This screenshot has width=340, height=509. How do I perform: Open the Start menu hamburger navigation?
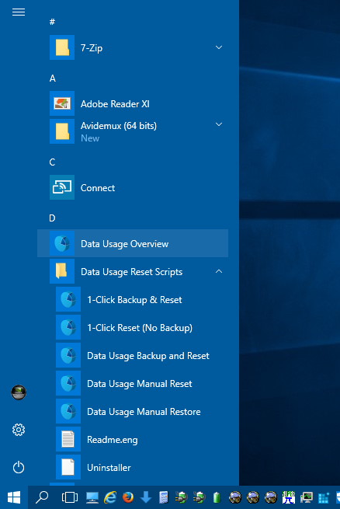19,12
